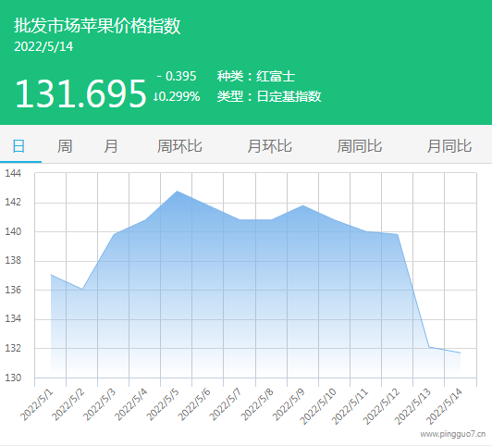Click the chart point at 2022/5/14
Screen dimensions: 492x446
[460, 353]
